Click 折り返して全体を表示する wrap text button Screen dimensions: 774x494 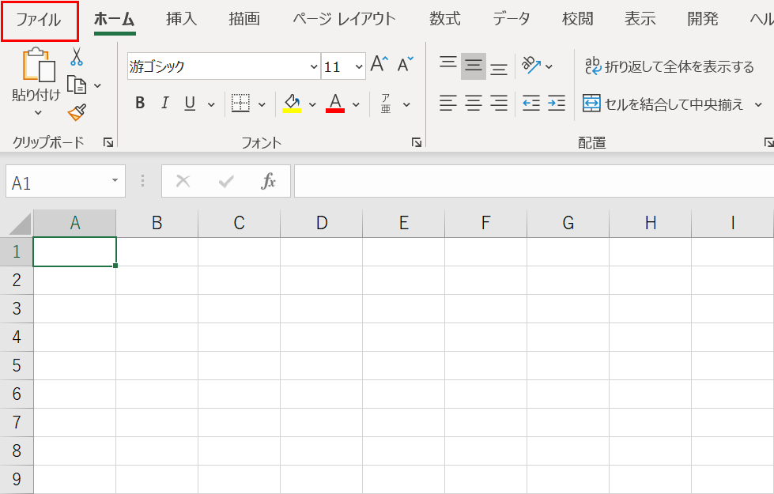coord(668,66)
